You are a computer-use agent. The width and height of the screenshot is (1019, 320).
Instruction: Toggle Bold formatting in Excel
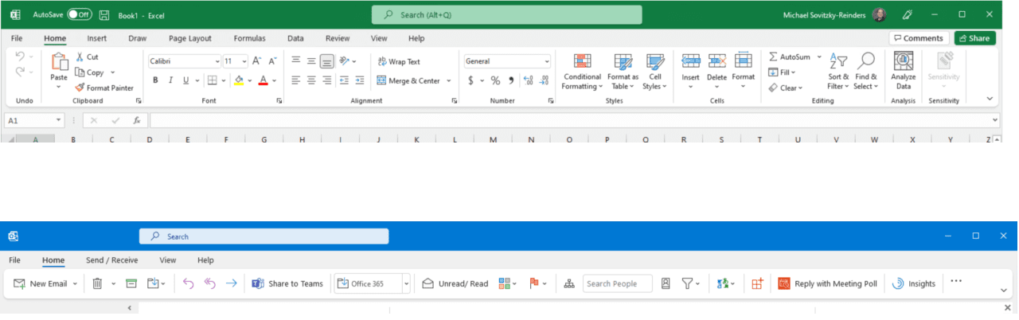[x=156, y=80]
